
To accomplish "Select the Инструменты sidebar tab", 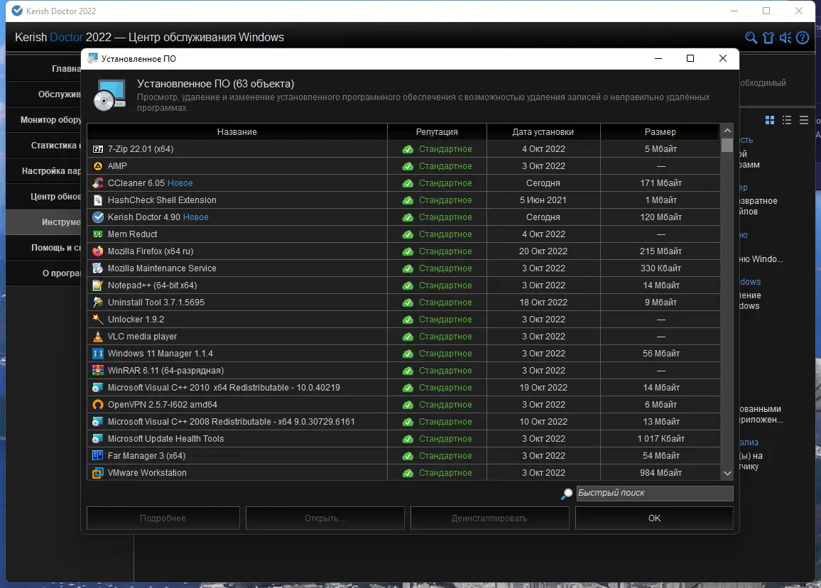I will [44, 222].
